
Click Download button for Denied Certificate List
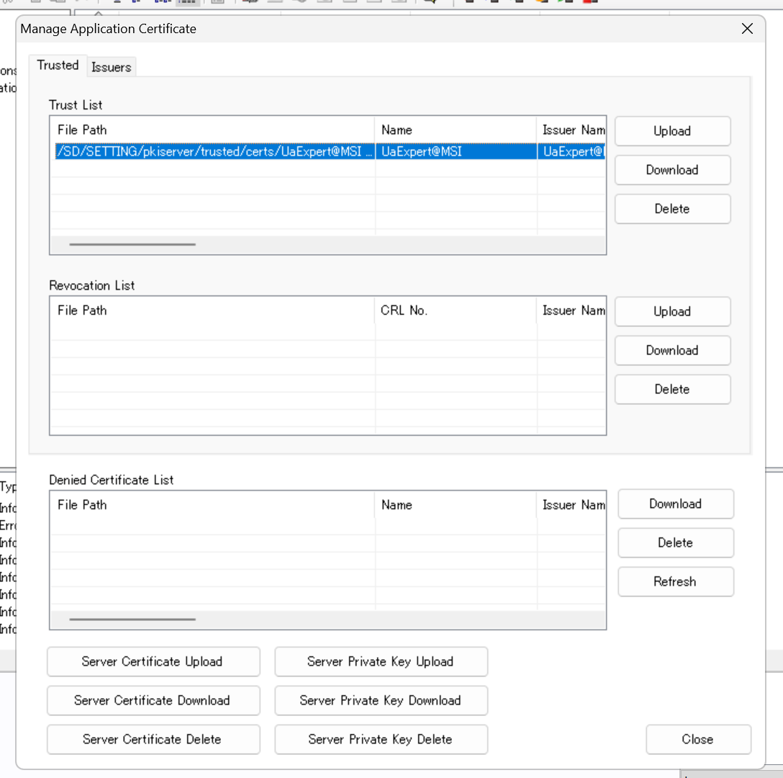[x=676, y=504]
